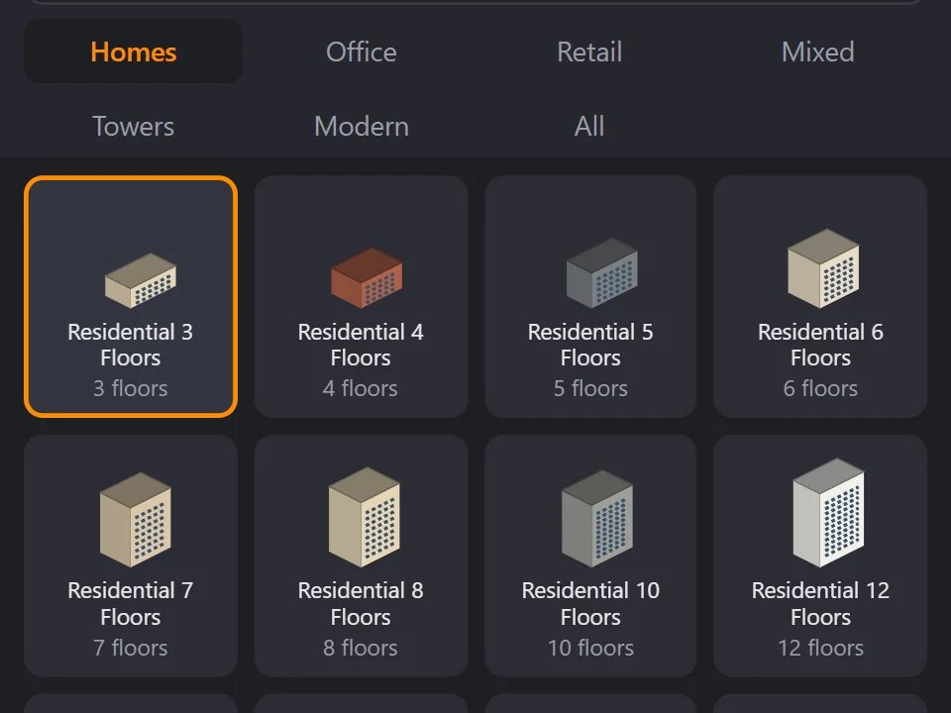Screen dimensions: 951x713
Task: Choose the gray Residential 5 Floors building
Action: click(601, 273)
